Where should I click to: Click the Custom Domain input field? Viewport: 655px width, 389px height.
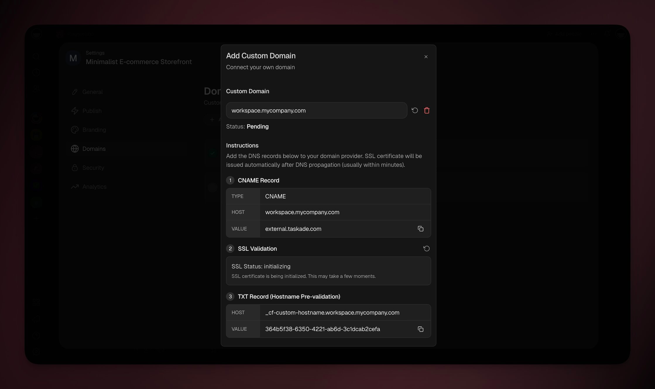[316, 111]
